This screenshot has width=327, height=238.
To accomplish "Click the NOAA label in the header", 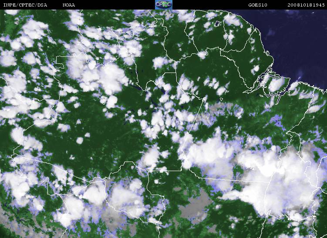I will (69, 5).
